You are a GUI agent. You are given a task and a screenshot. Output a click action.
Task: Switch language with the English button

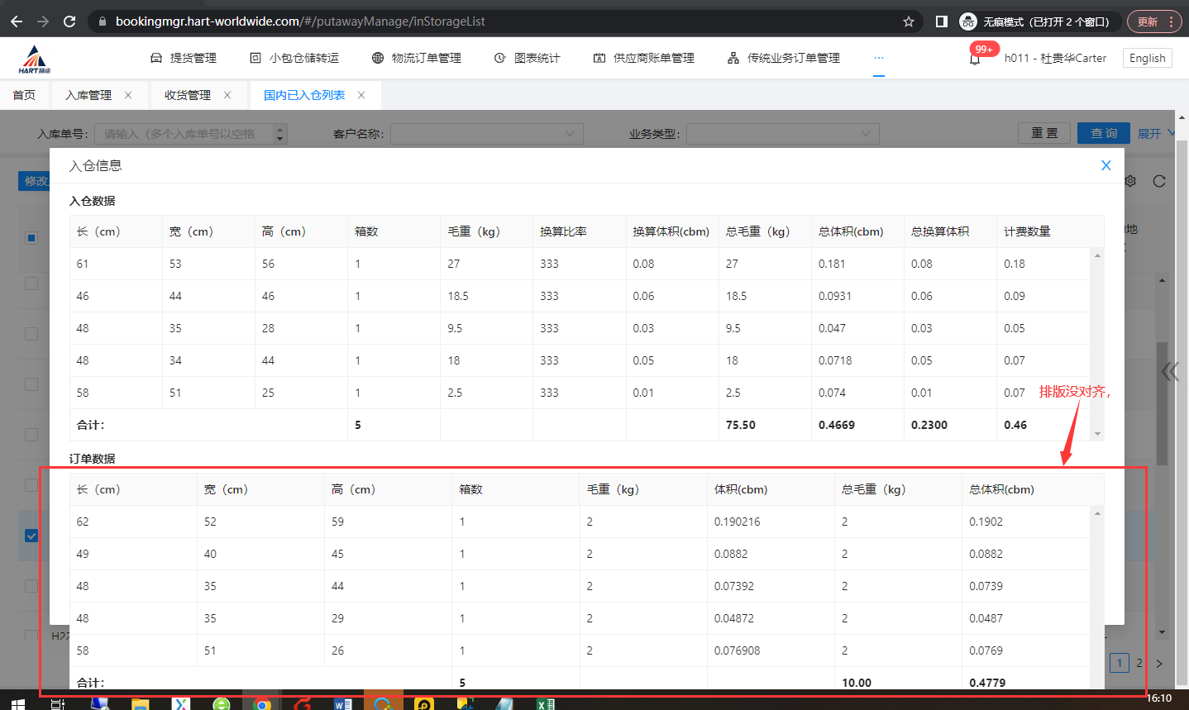pyautogui.click(x=1147, y=58)
